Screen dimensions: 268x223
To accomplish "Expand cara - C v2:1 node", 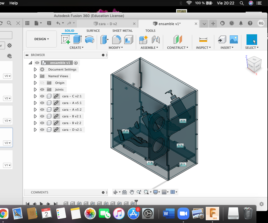I will pyautogui.click(x=35, y=96).
